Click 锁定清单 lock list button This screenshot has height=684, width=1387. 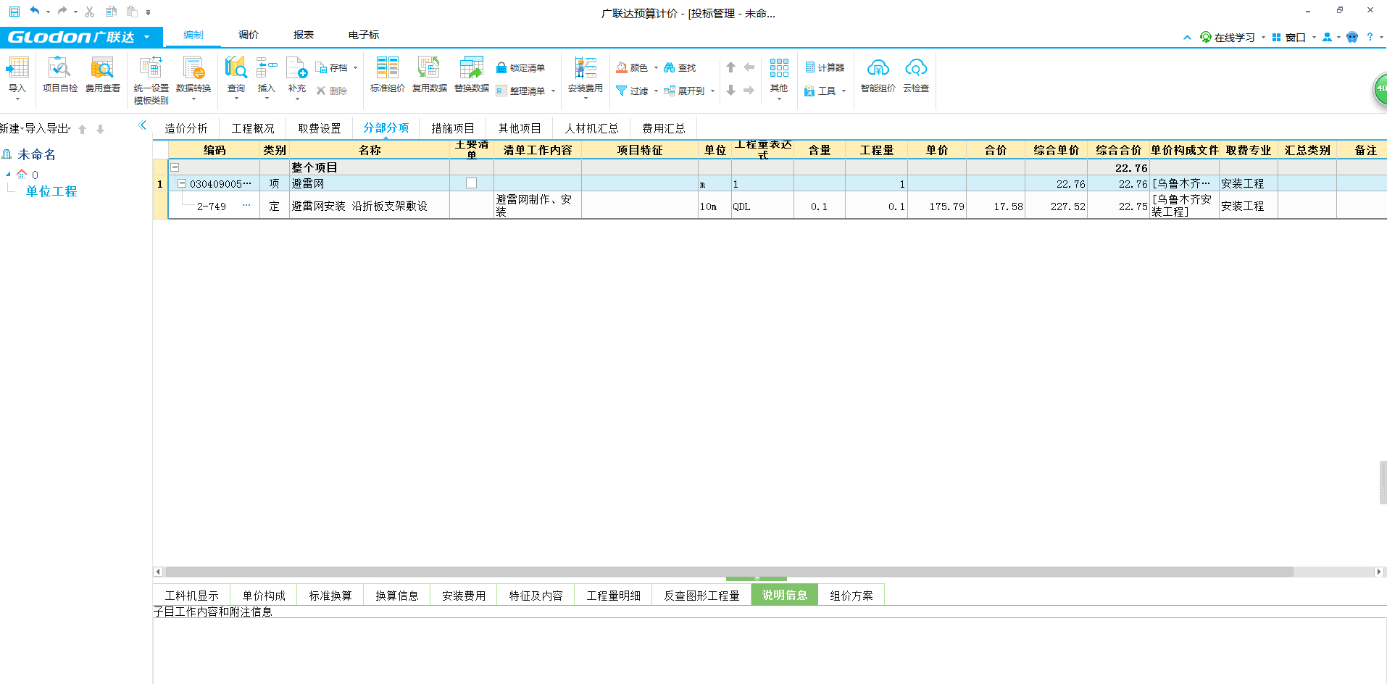pos(520,68)
